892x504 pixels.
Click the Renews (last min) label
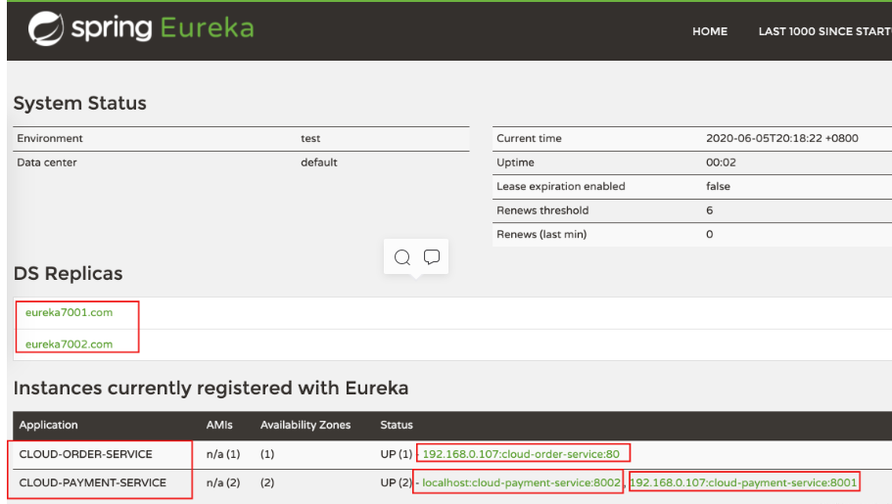point(541,234)
